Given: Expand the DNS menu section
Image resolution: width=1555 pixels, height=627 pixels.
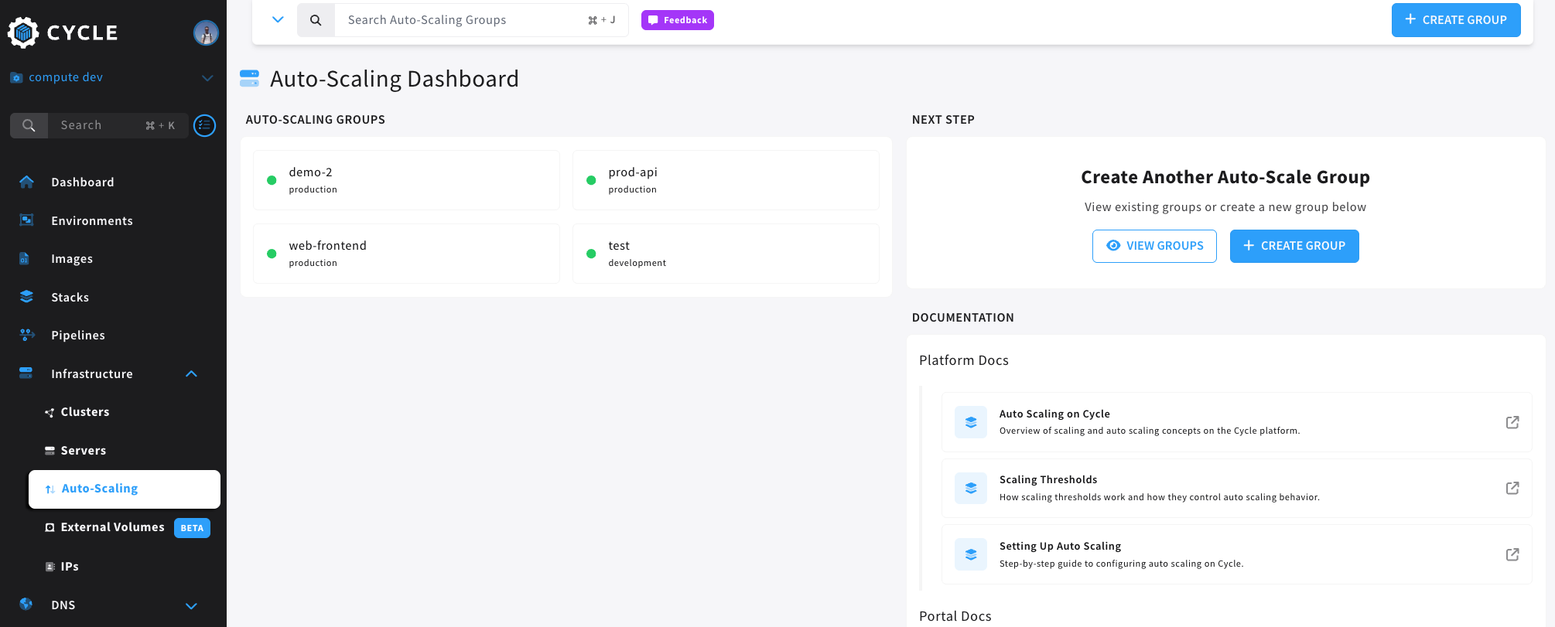Looking at the screenshot, I should click(191, 605).
